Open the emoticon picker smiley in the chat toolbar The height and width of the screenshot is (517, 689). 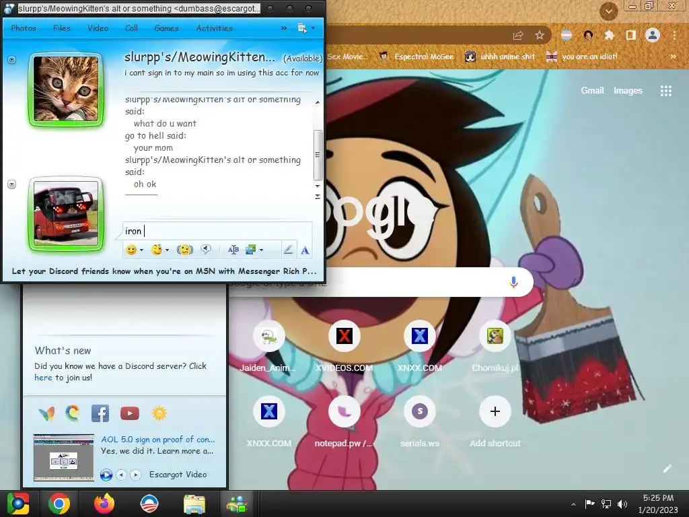(131, 250)
